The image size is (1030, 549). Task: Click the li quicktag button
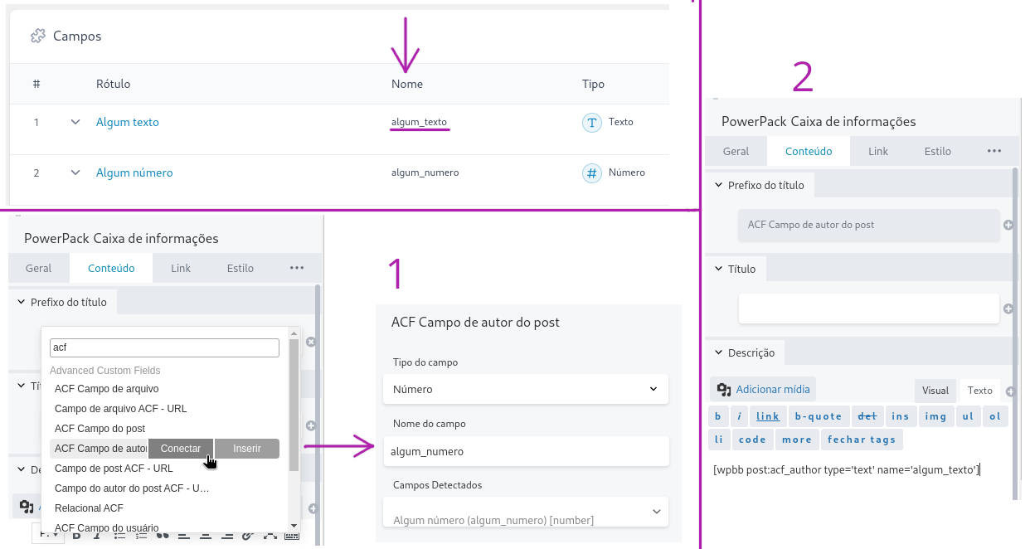coord(720,440)
